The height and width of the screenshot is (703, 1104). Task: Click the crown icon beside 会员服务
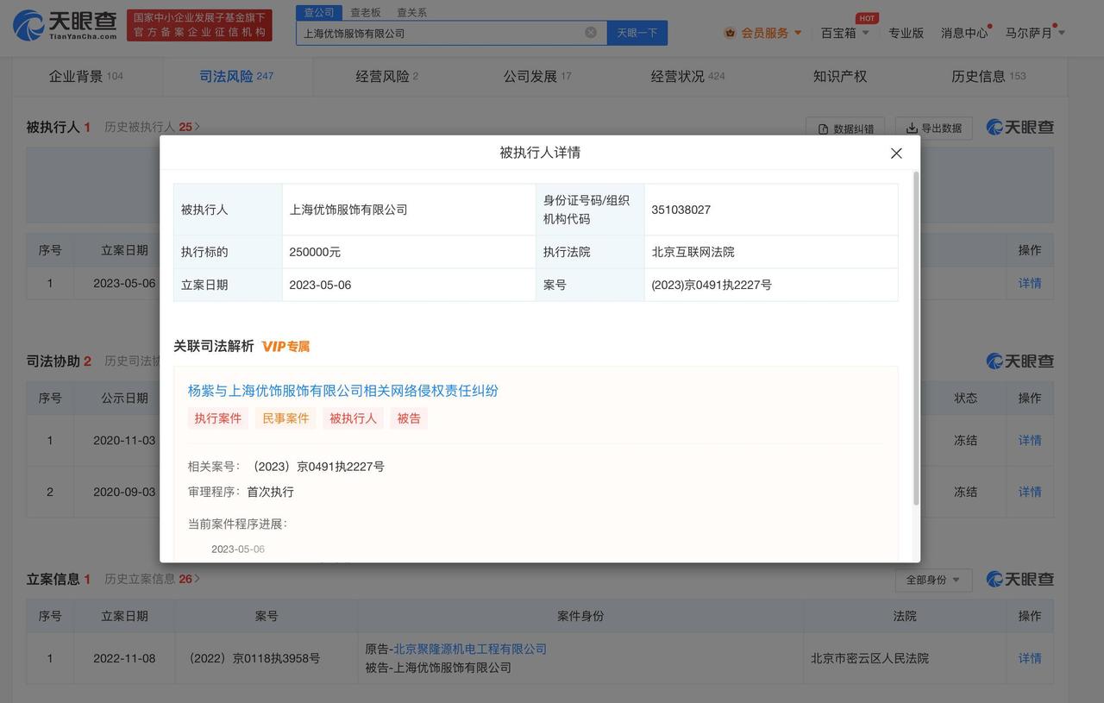731,33
